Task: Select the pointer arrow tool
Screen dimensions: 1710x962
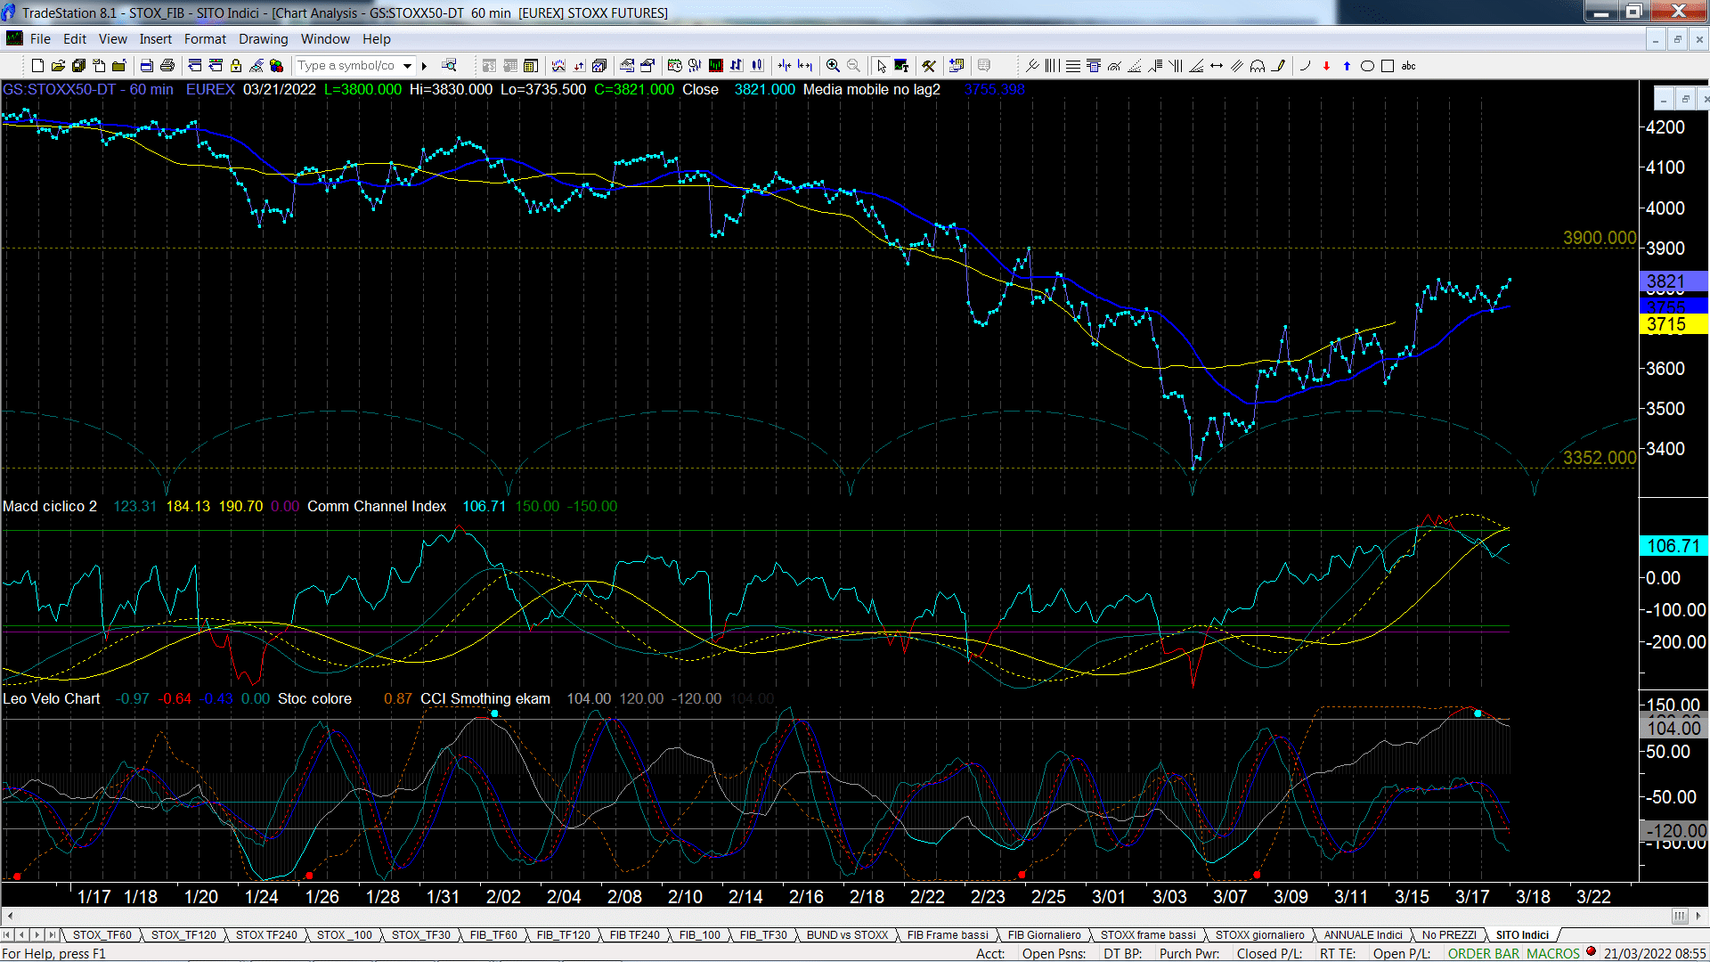Action: (x=881, y=65)
